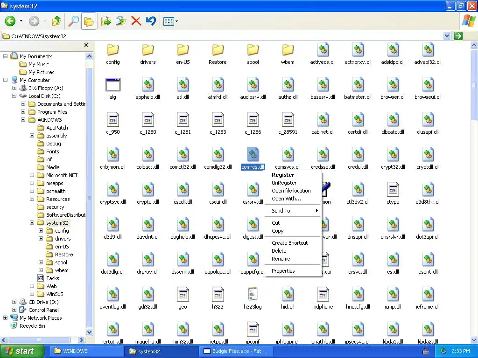Image resolution: width=478 pixels, height=358 pixels.
Task: Choose Open With... from context menu
Action: coord(286,199)
